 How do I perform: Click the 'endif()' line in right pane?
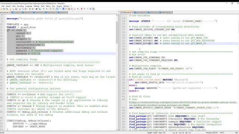coord(134,91)
